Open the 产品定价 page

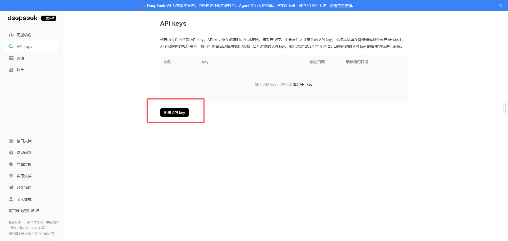pos(32,164)
